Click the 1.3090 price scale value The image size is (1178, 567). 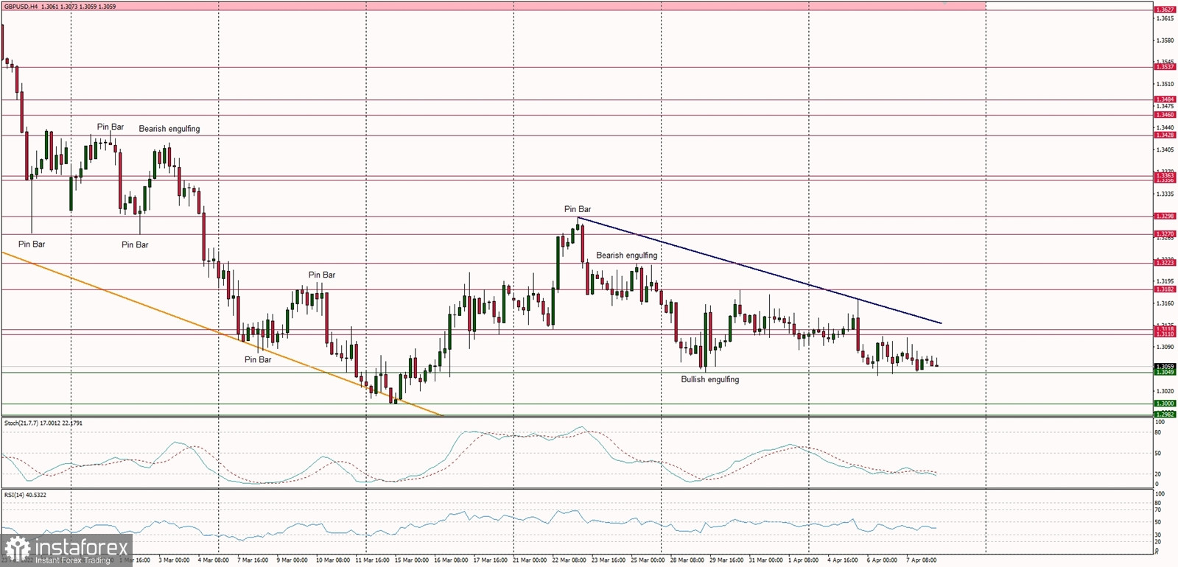pos(1165,347)
